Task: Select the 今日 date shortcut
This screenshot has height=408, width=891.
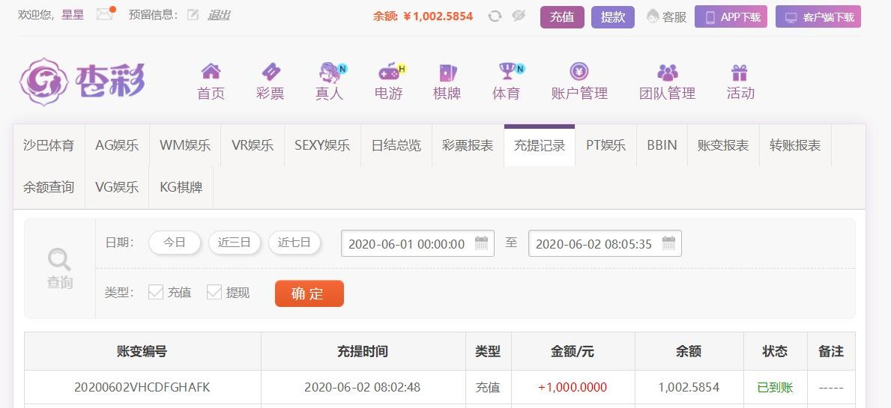Action: [175, 243]
